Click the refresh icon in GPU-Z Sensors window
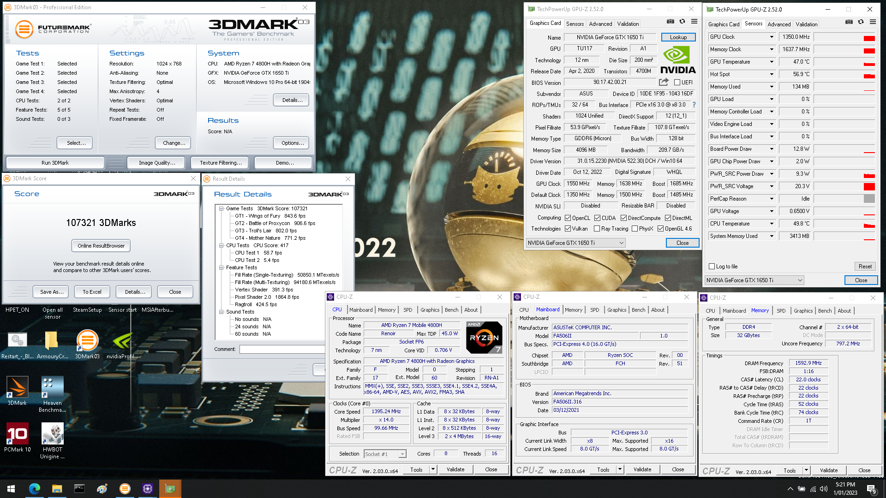 (x=861, y=22)
